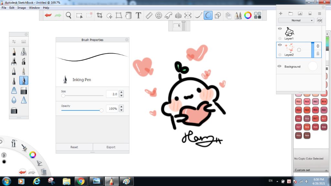Toggle the French Curve tool
This screenshot has width=331, height=186.
[x=168, y=15]
